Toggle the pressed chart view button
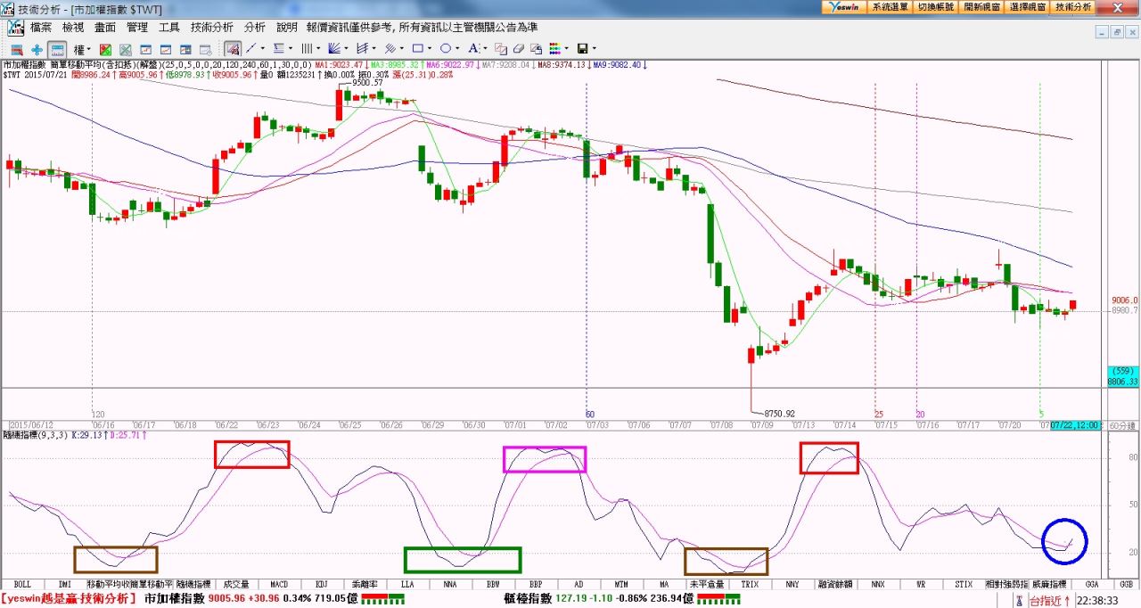Screen dimensions: 1141x608 57,49
